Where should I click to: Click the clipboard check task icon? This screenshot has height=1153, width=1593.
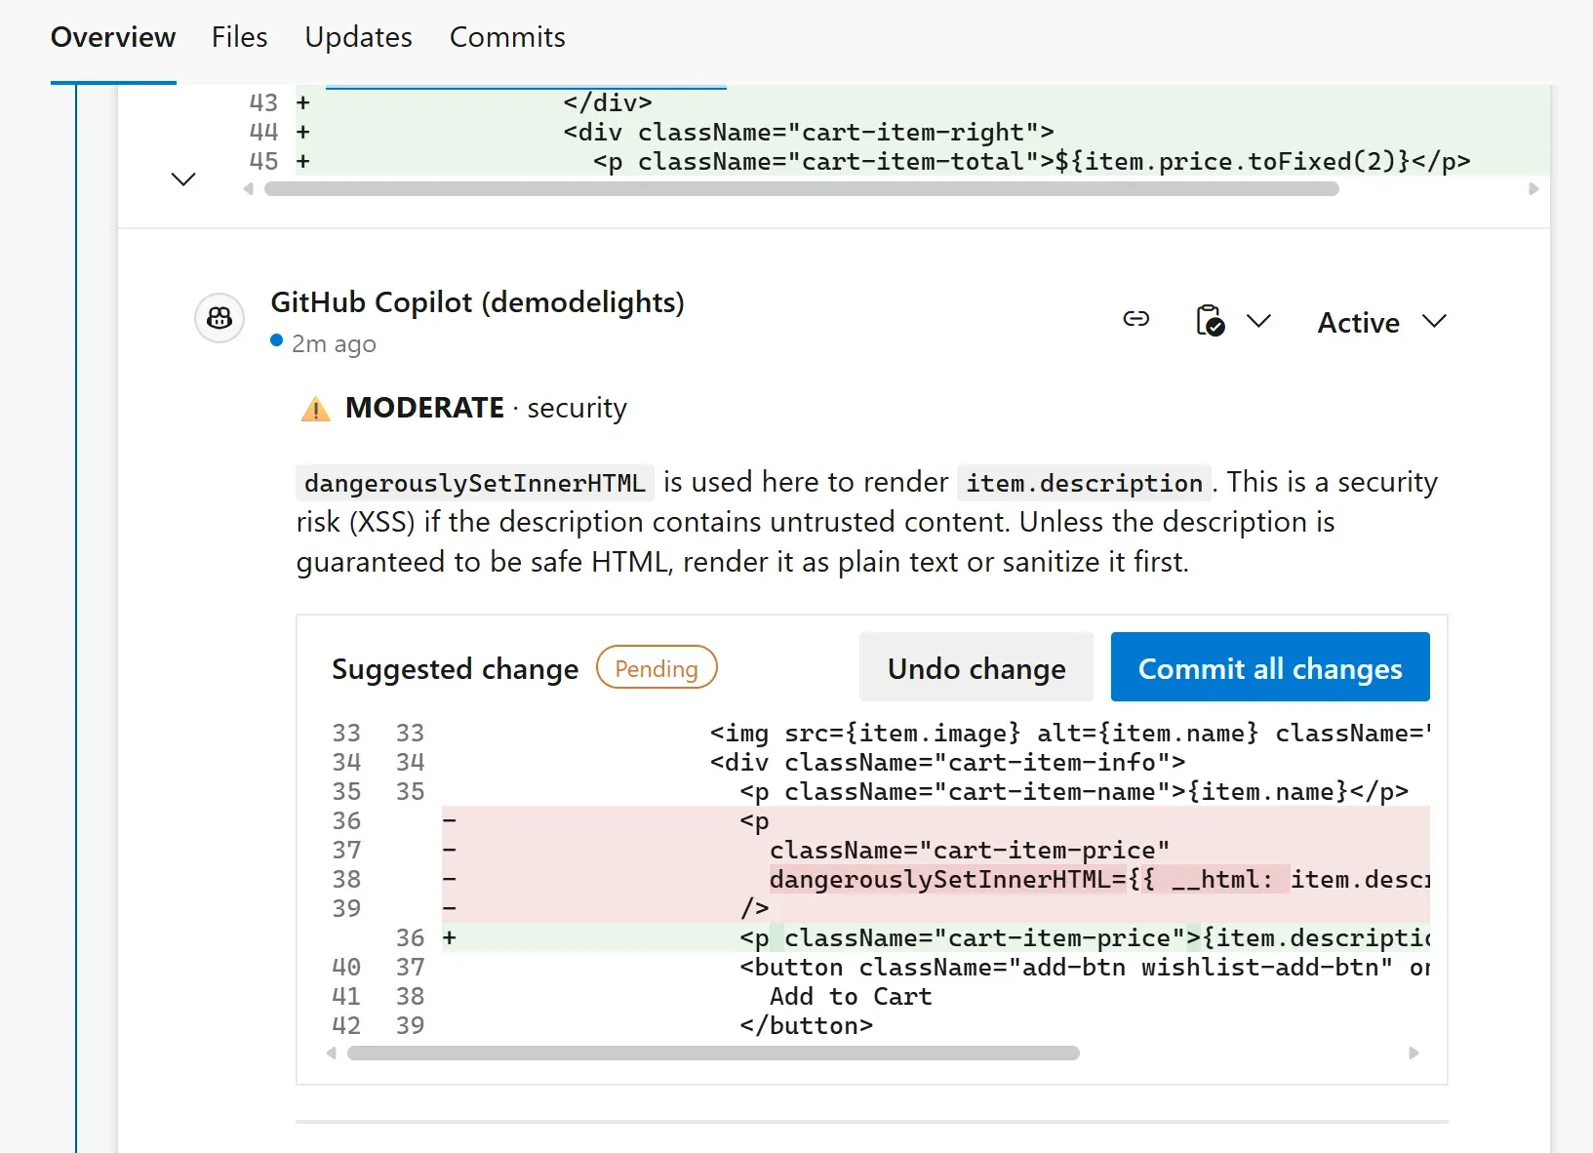pos(1210,320)
